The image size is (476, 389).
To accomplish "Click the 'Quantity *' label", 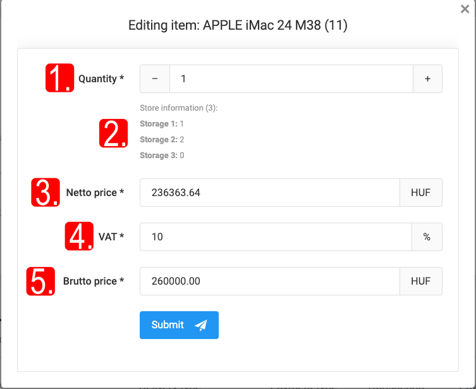I will click(101, 78).
